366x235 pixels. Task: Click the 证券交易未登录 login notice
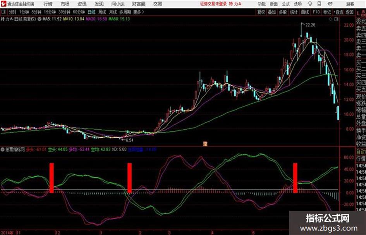(x=213, y=4)
